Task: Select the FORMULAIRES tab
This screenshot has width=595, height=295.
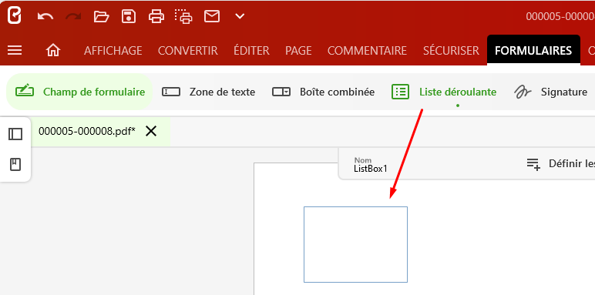Action: click(x=533, y=50)
